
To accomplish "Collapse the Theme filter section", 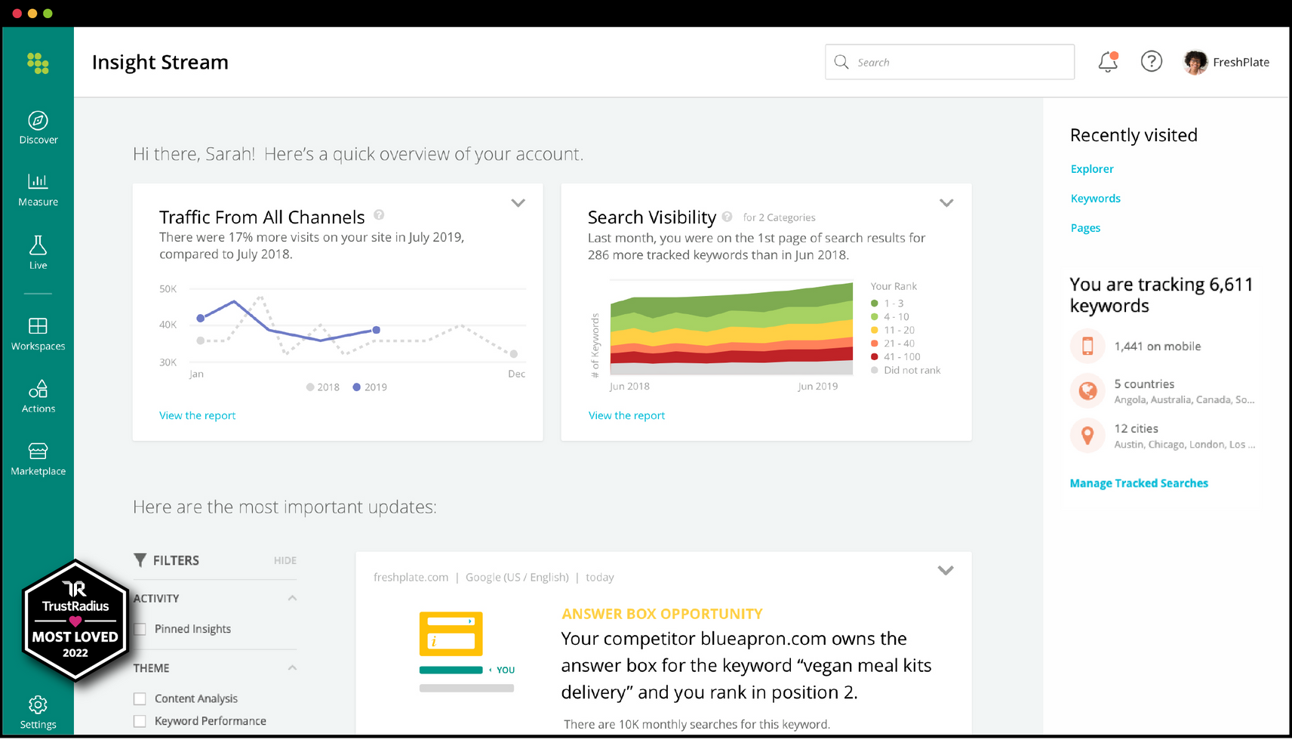I will coord(292,667).
